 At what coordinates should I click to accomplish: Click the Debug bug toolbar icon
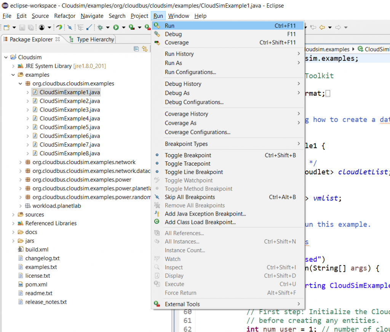point(100,27)
